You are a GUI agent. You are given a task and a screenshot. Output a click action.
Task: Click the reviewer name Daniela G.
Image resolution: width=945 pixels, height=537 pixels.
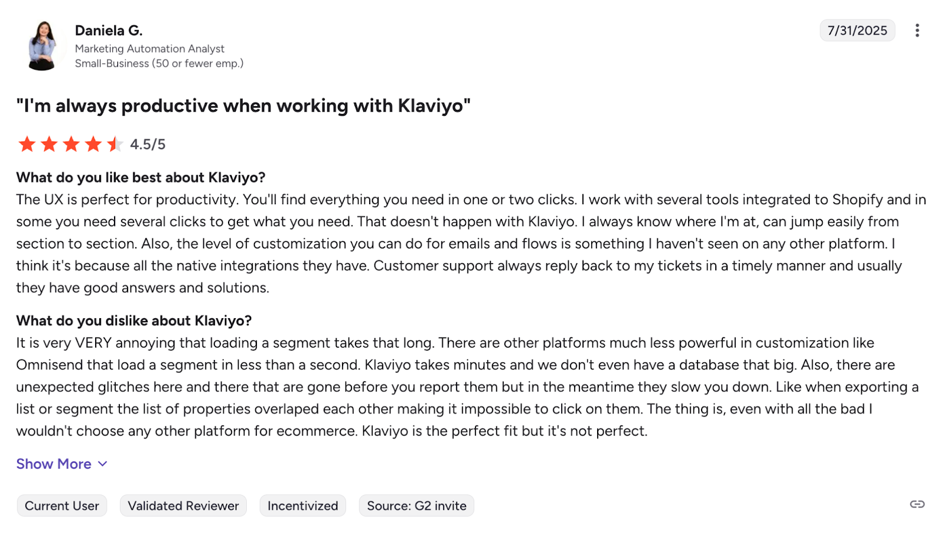pyautogui.click(x=108, y=30)
